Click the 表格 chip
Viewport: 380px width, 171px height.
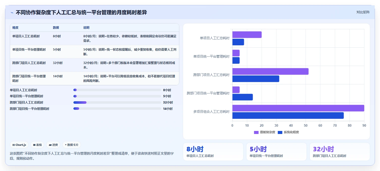(x=37, y=145)
